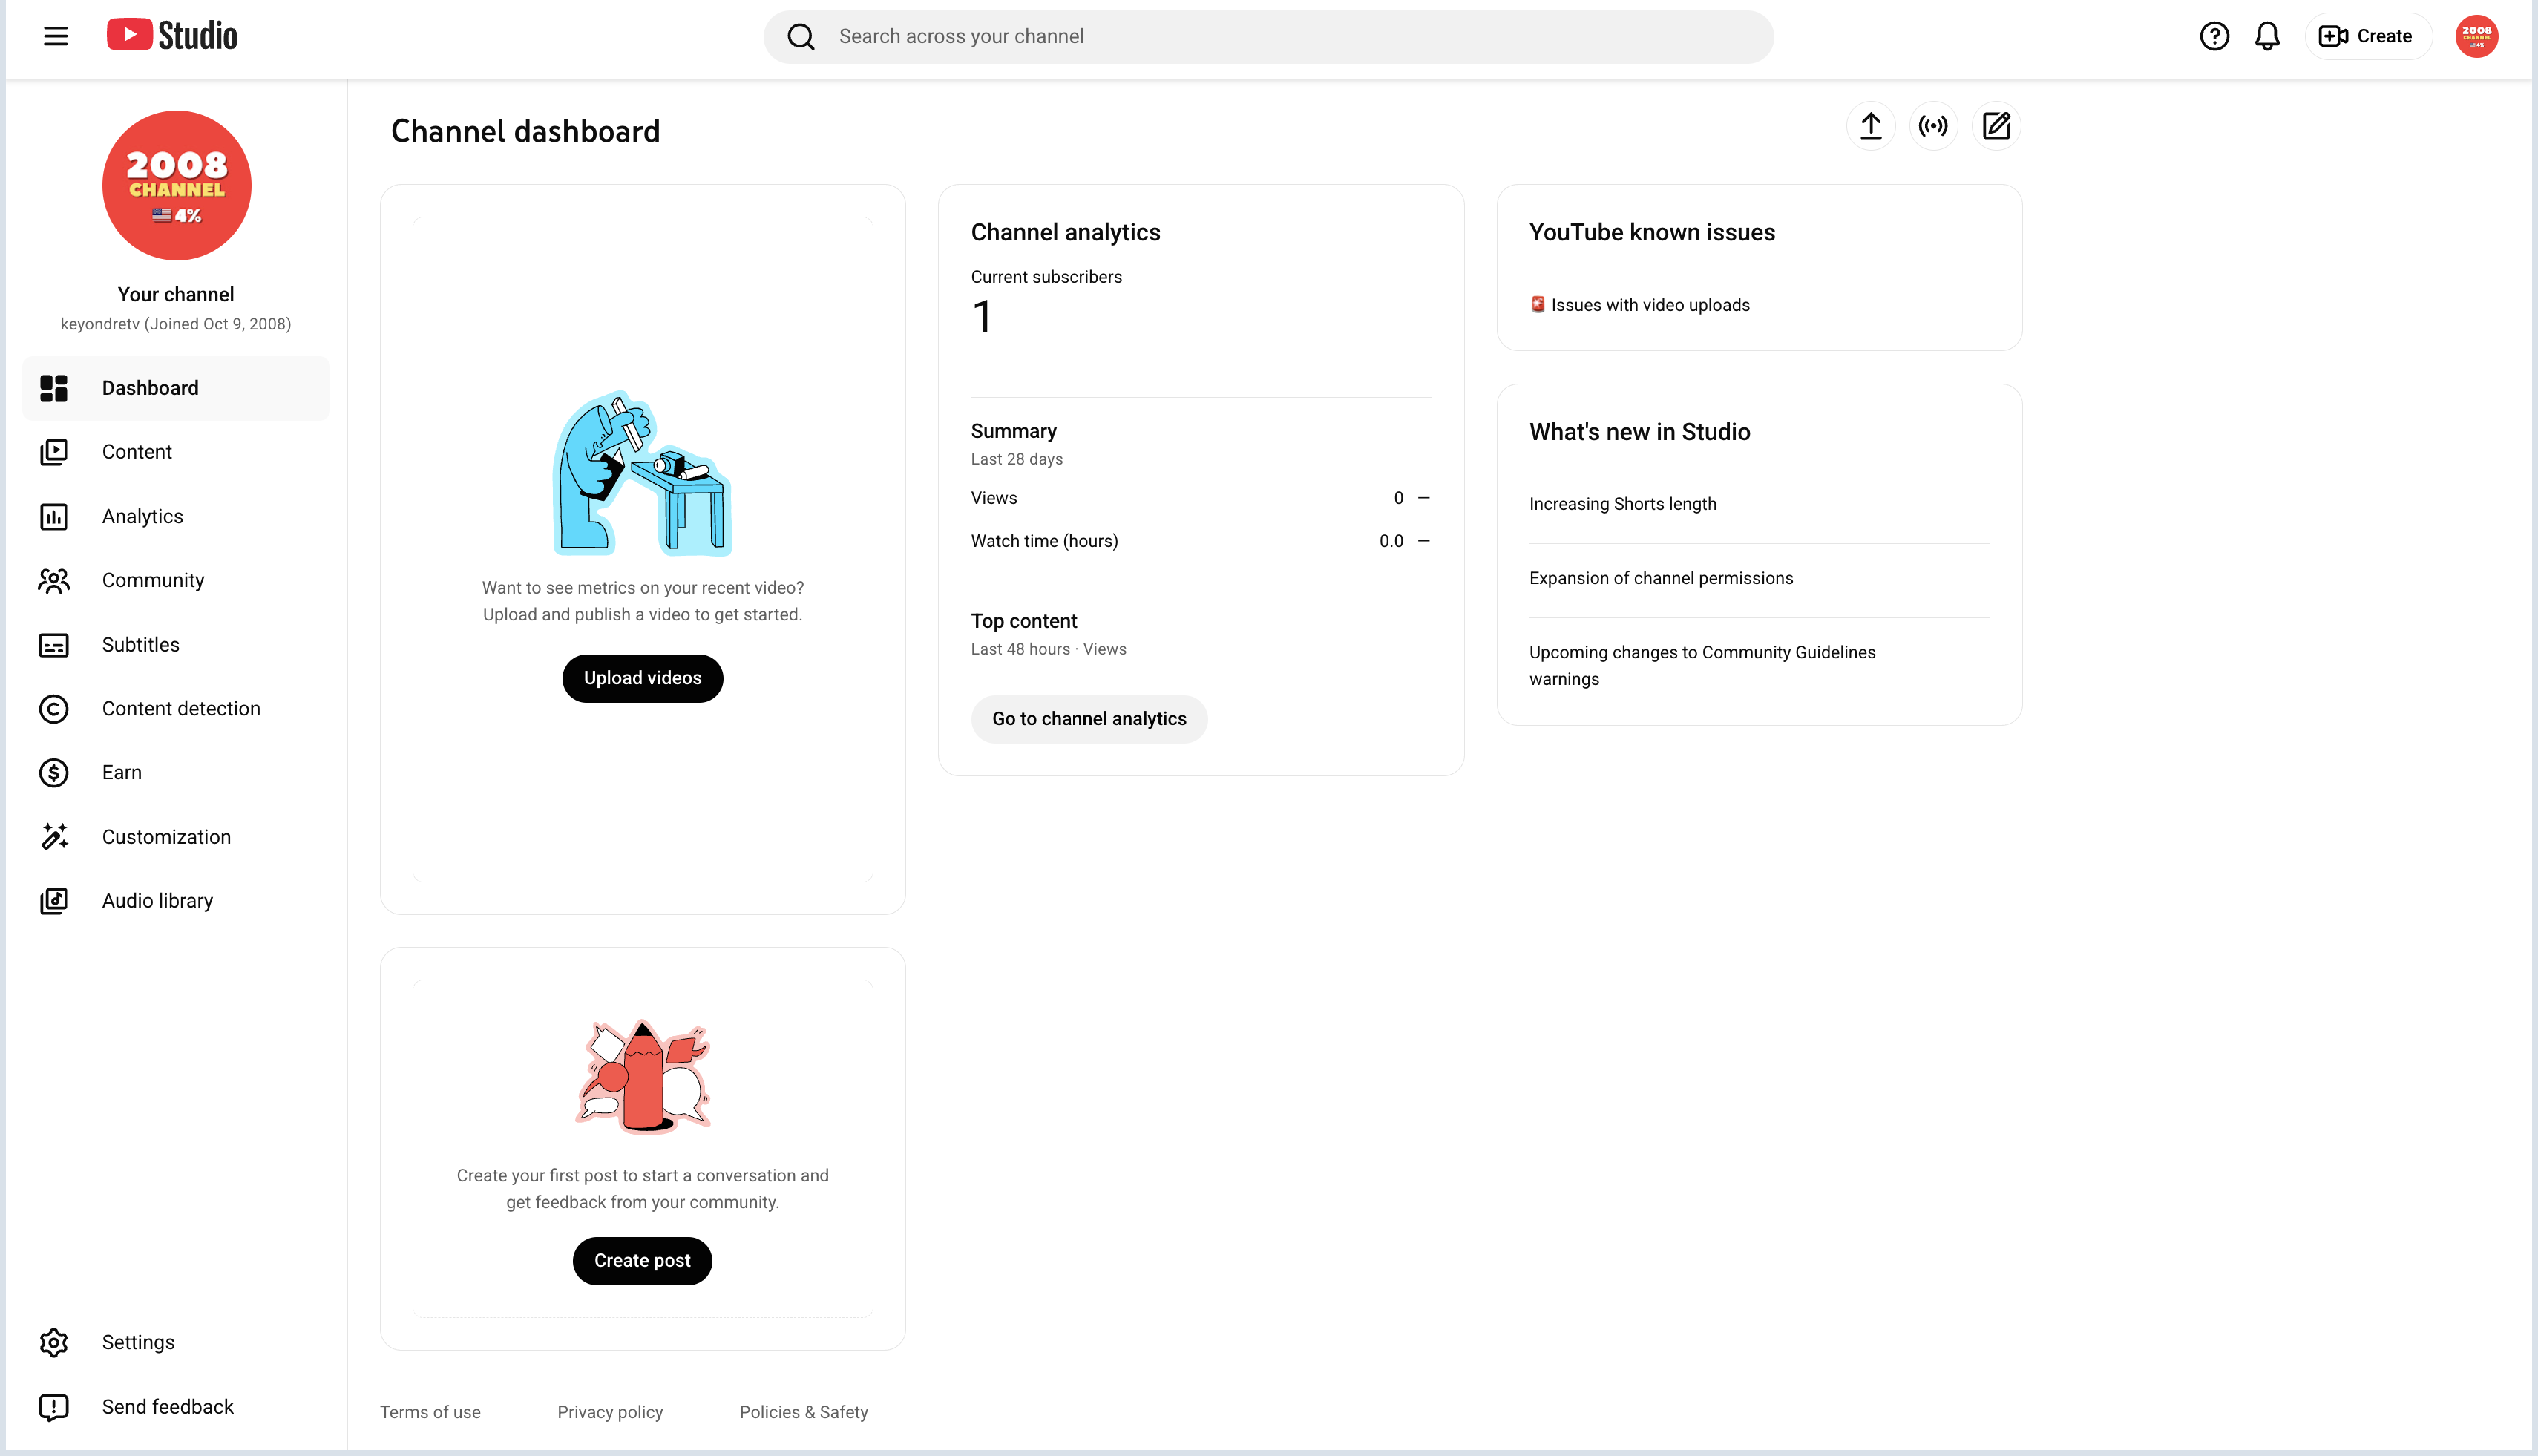Click the 2008 Channel profile picture in sidebar
The height and width of the screenshot is (1456, 2538).
[x=176, y=185]
